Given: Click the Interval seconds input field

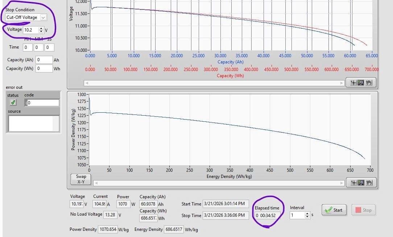Looking at the screenshot, I should coord(297,215).
